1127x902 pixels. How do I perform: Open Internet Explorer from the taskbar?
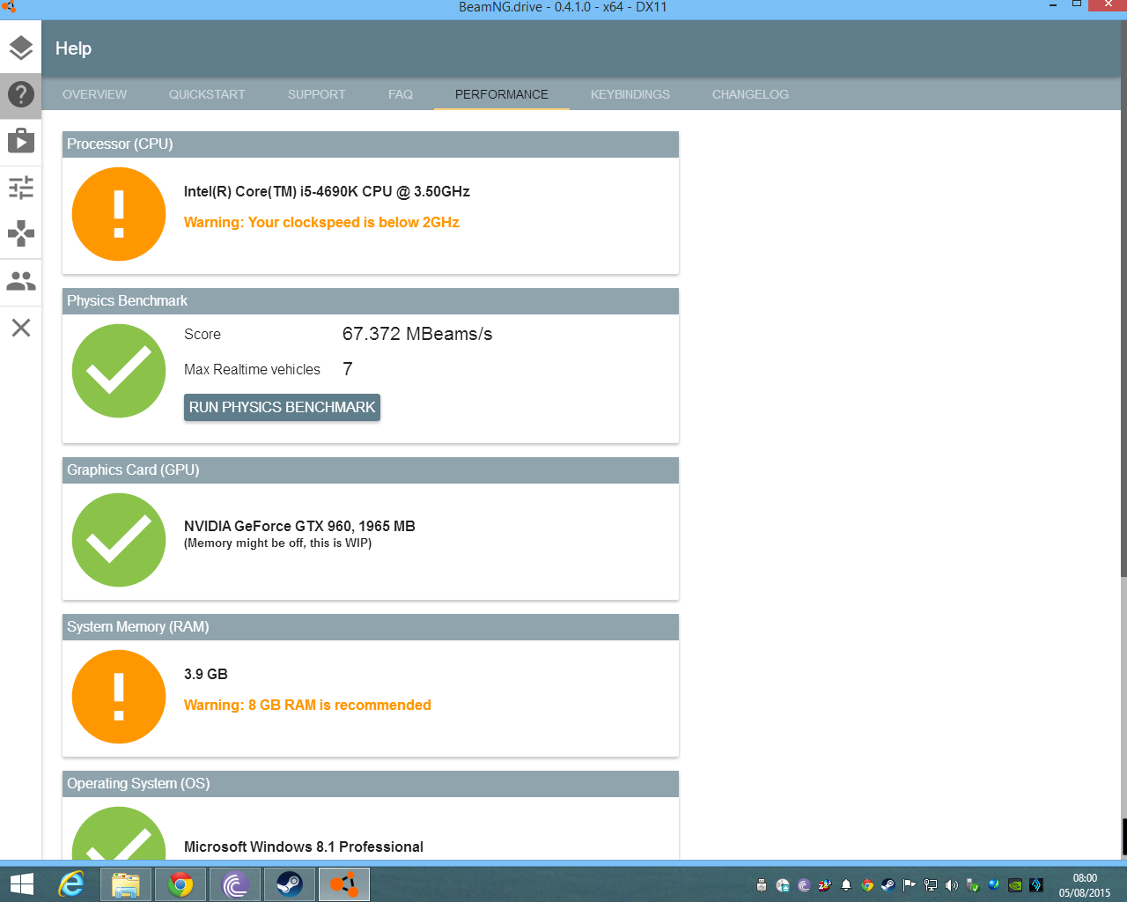tap(71, 884)
